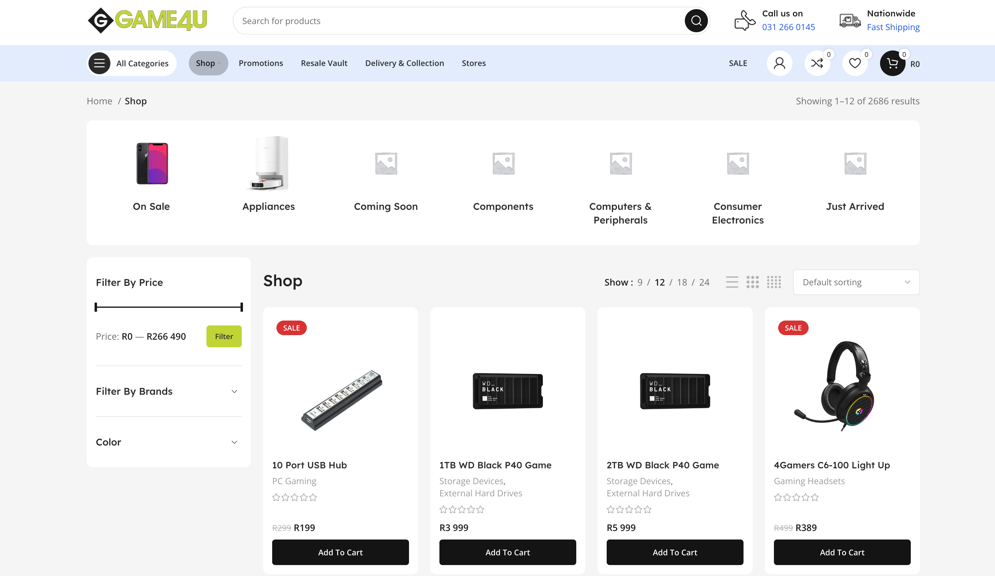
Task: Open the user account icon
Action: coord(779,63)
